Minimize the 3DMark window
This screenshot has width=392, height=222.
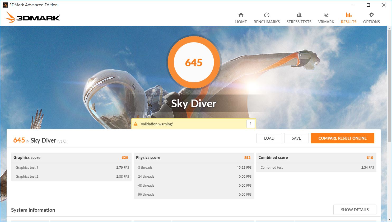(x=353, y=5)
